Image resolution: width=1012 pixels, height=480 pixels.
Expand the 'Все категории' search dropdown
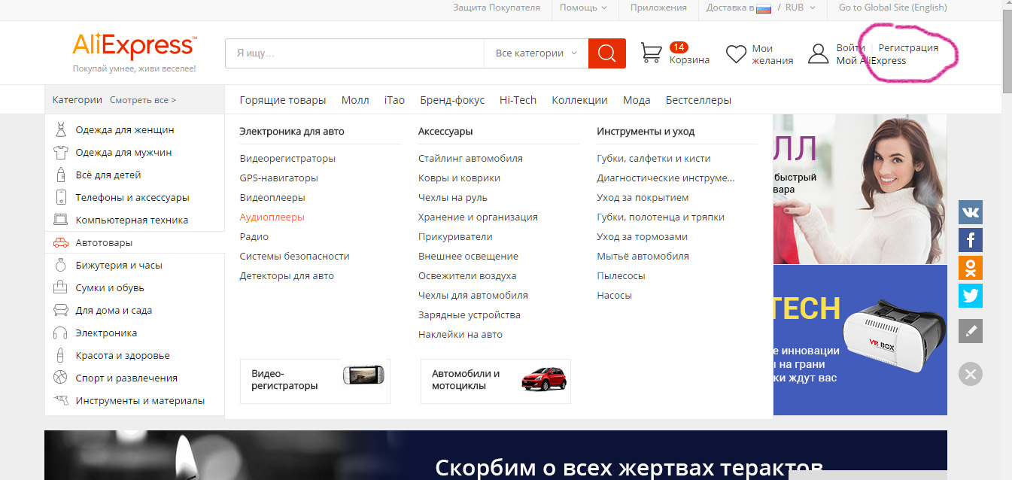pyautogui.click(x=536, y=53)
